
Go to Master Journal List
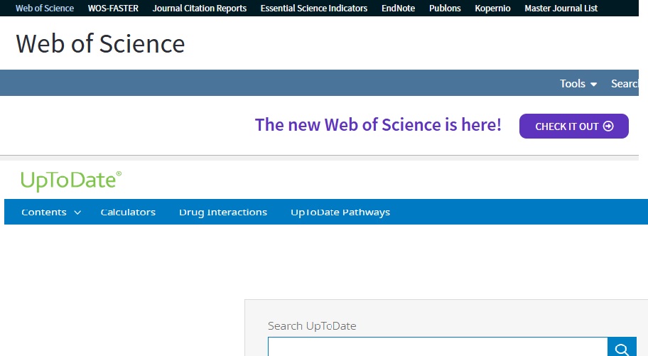pos(561,9)
